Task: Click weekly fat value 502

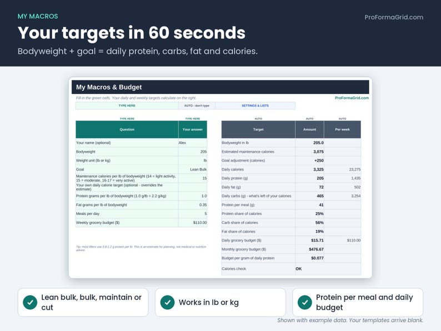Action: click(x=342, y=187)
